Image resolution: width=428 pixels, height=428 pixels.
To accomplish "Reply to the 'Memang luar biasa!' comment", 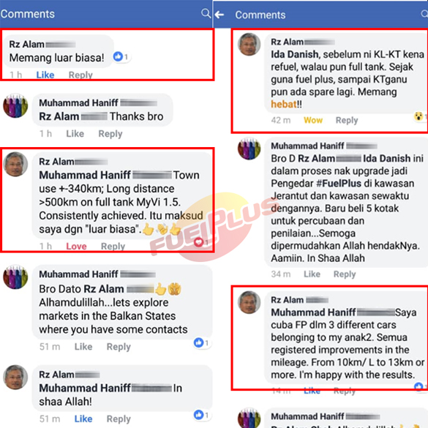I will click(80, 75).
